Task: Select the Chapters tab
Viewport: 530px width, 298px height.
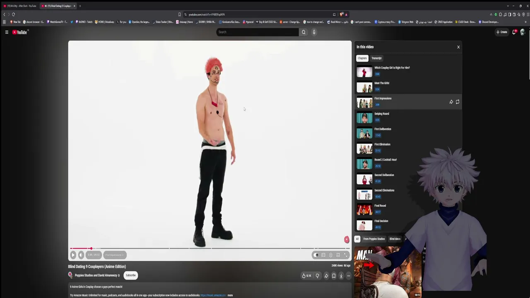Action: (x=362, y=58)
